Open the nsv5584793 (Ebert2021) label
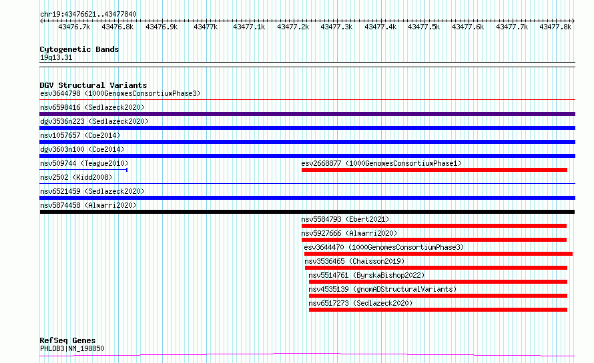594x363 pixels. tap(345, 219)
